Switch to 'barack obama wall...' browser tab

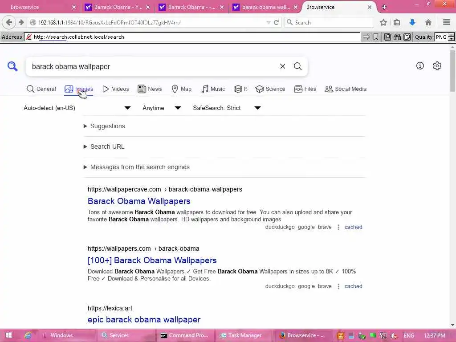coord(265,7)
